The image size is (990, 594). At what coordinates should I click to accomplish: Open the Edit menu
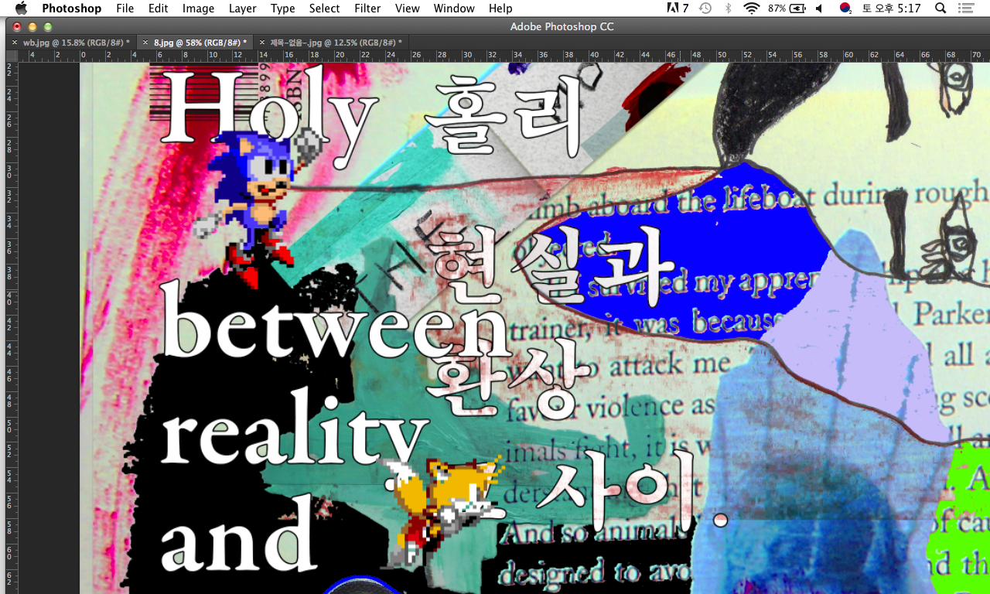pos(158,9)
